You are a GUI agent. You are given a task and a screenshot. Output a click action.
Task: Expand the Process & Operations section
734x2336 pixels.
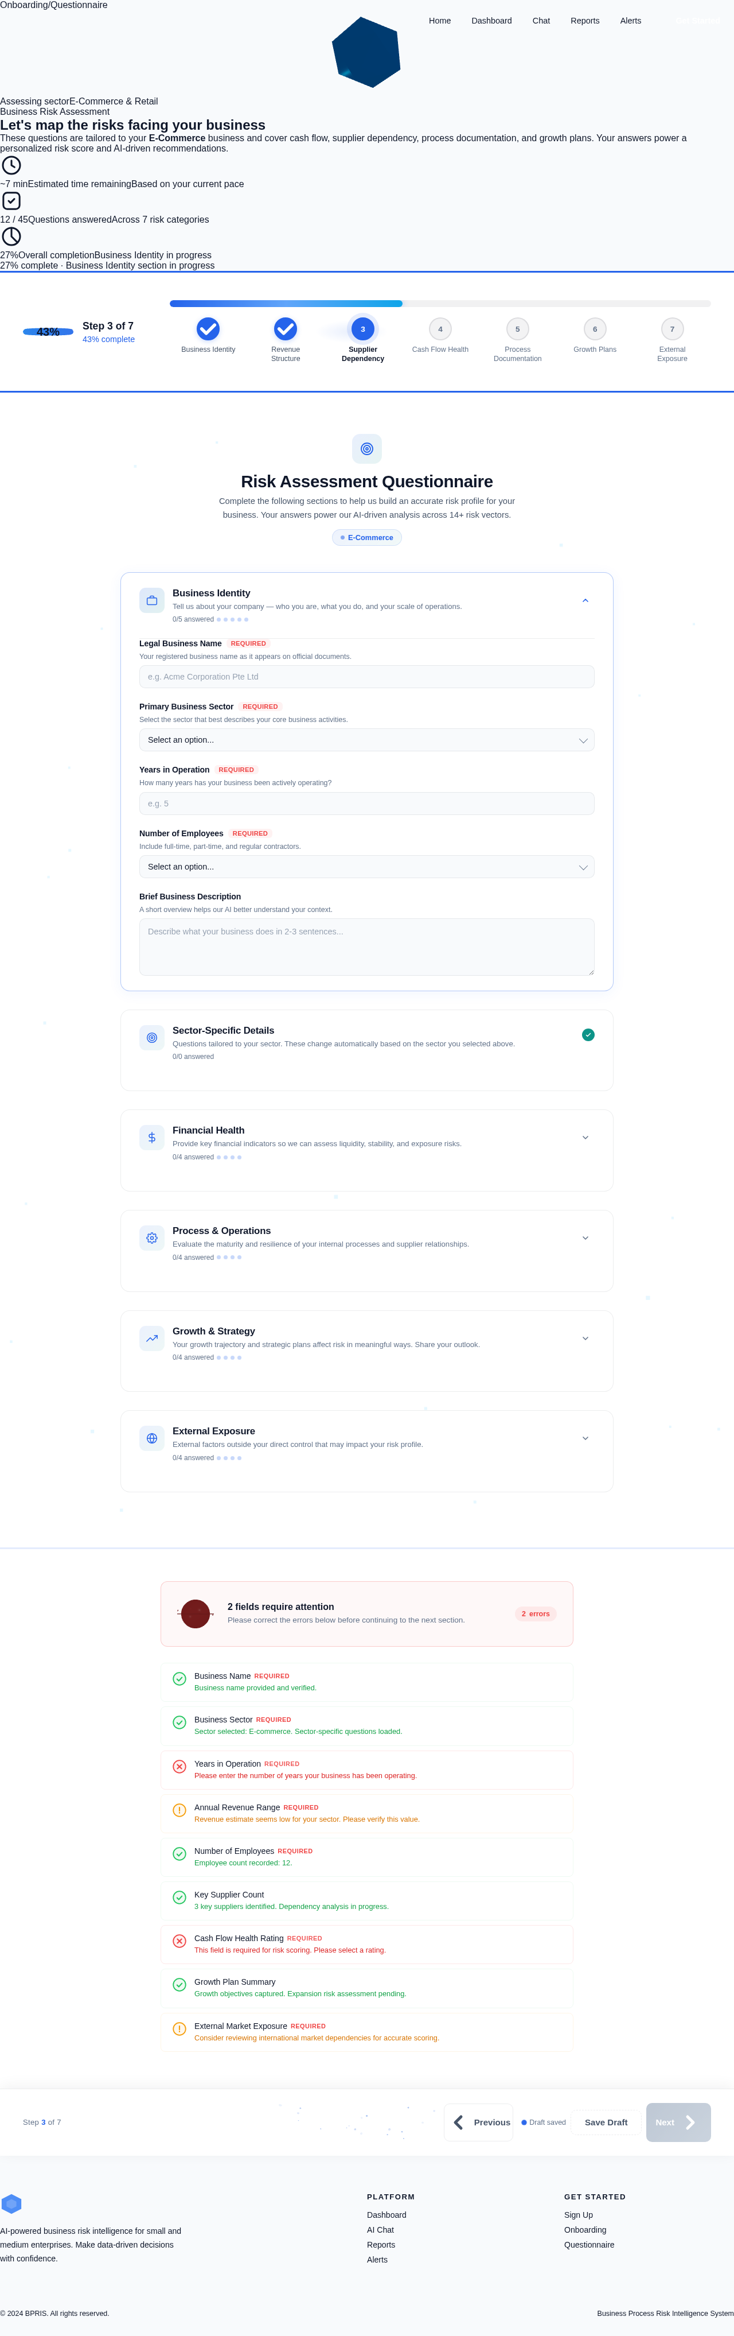point(585,1238)
